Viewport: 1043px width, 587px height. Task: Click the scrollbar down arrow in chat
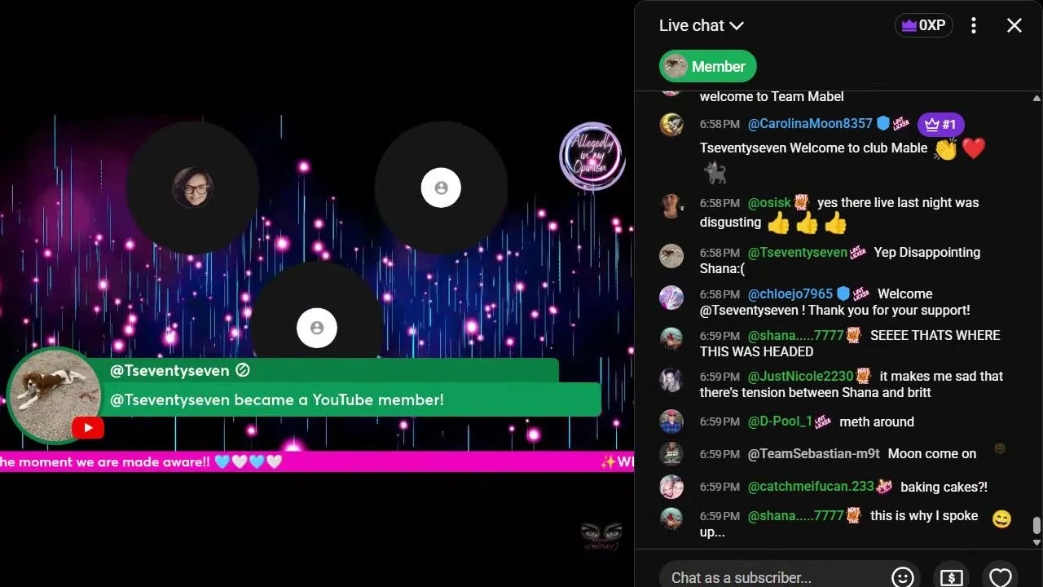(1036, 541)
